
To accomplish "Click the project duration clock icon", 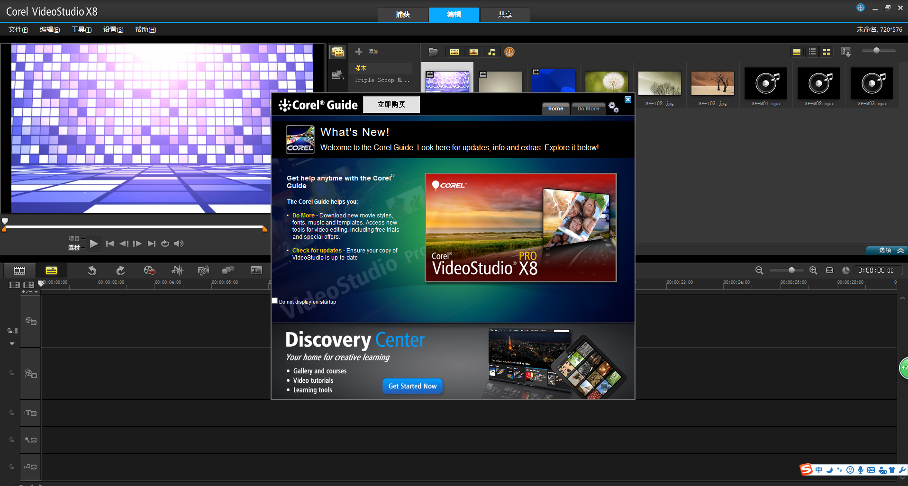I will pyautogui.click(x=846, y=270).
